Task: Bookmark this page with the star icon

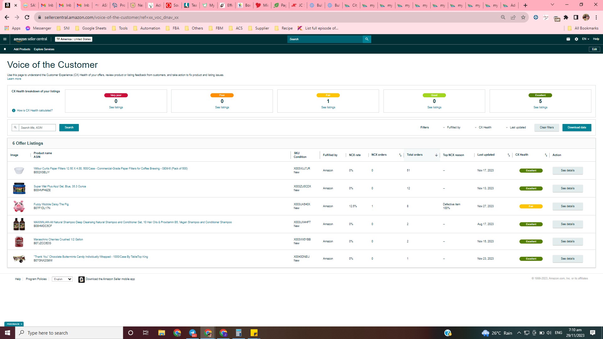Action: click(523, 17)
